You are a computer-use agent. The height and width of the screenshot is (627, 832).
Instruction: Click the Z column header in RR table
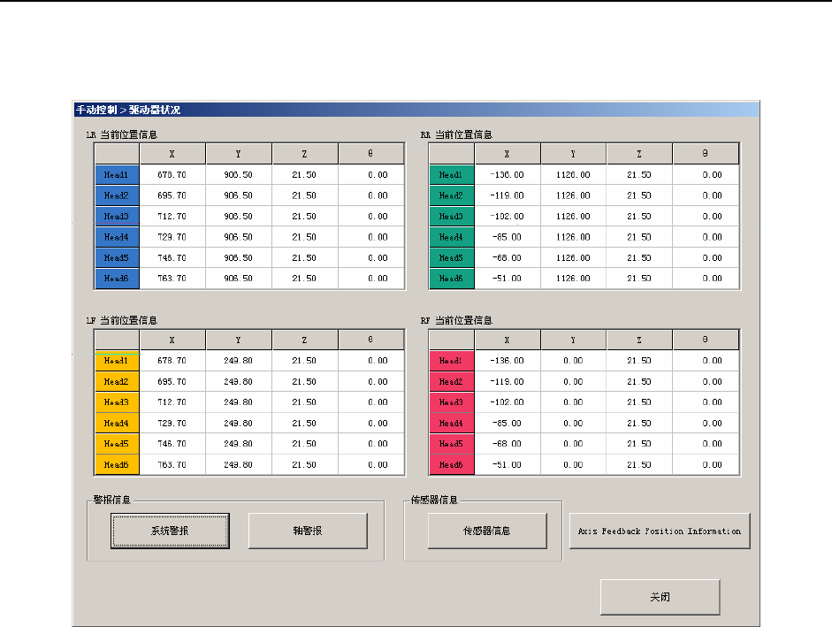coord(639,154)
